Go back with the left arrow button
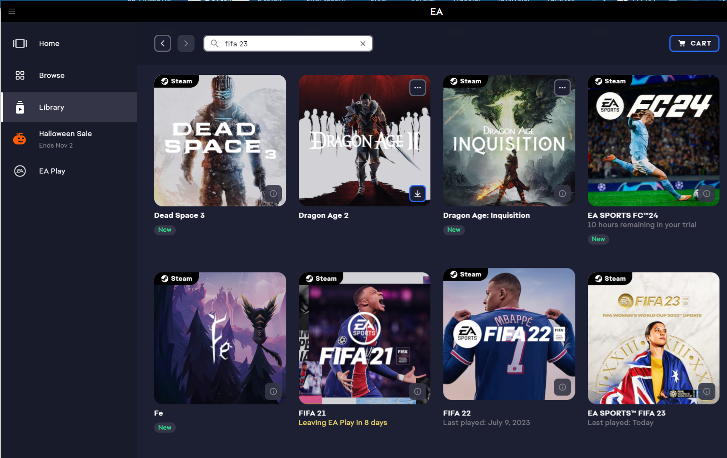Viewport: 727px width, 458px height. tap(163, 43)
